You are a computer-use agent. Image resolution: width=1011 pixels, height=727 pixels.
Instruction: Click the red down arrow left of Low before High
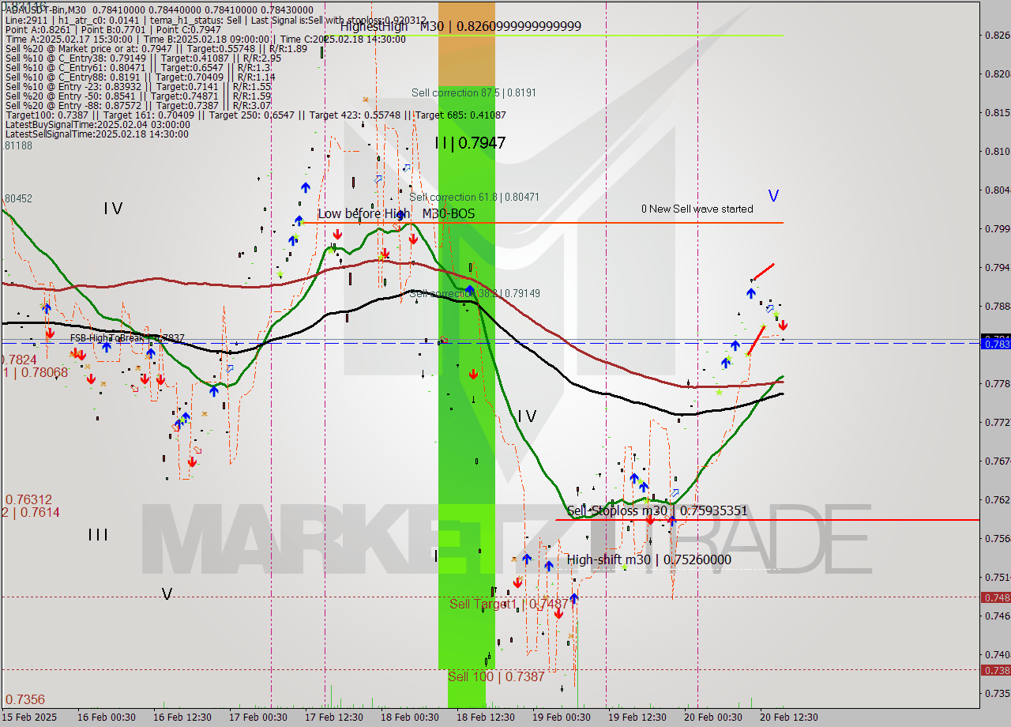[x=337, y=235]
